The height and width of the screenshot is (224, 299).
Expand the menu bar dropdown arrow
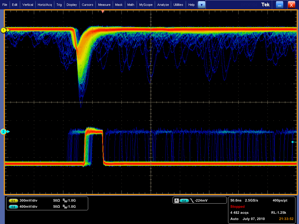coord(201,5)
